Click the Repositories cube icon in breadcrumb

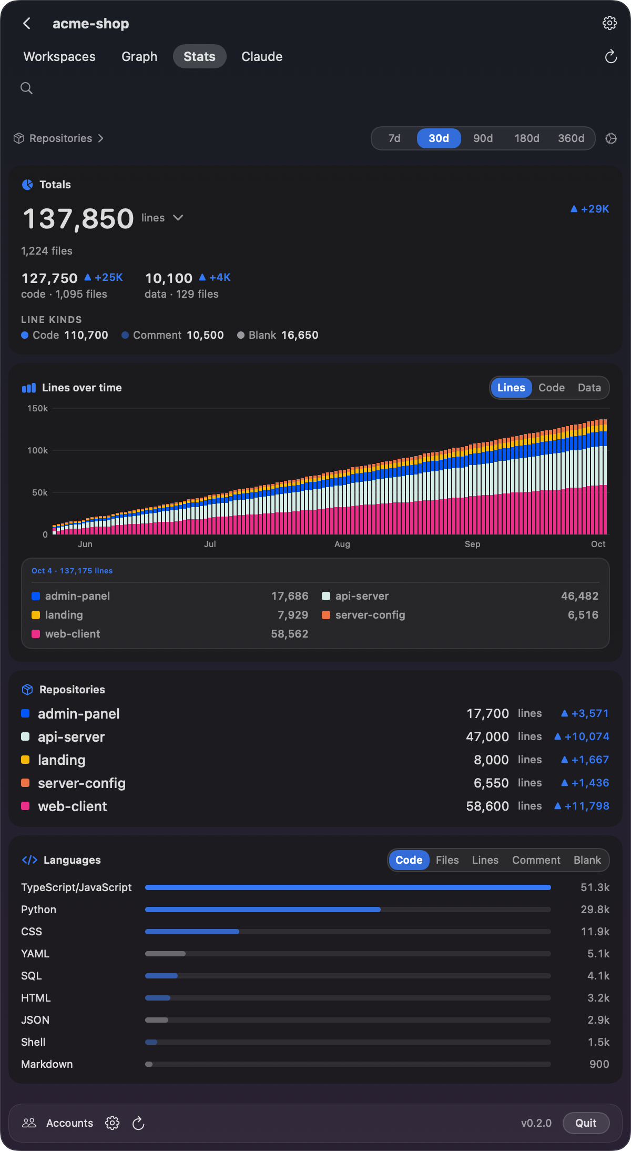(x=19, y=138)
